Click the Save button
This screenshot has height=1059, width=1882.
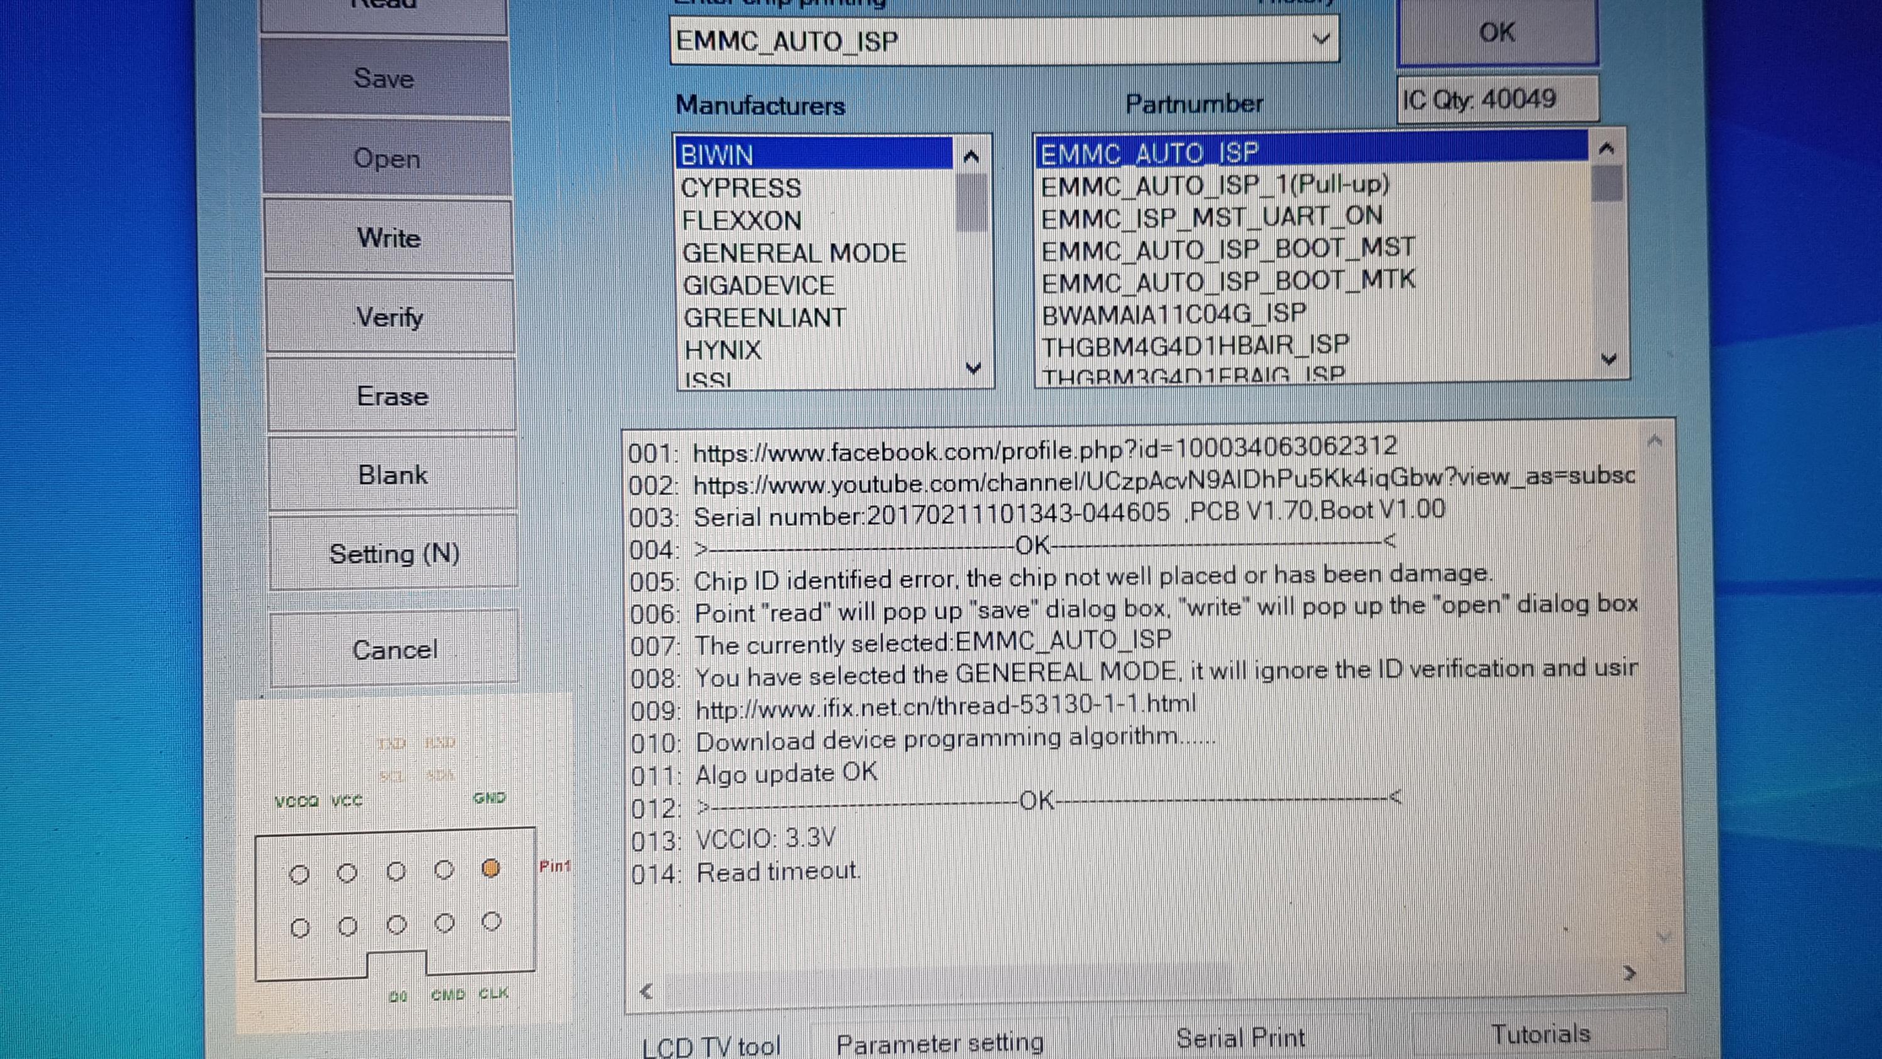tap(385, 78)
